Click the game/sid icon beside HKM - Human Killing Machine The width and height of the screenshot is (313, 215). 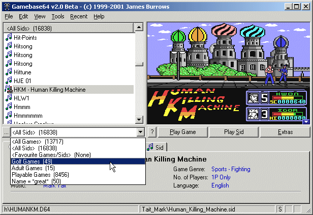(9, 89)
